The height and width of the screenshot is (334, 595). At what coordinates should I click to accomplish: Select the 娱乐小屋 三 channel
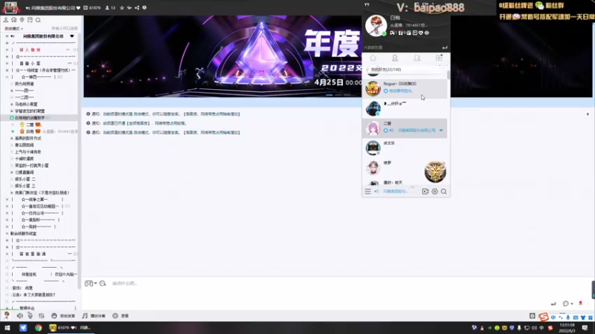click(x=25, y=186)
